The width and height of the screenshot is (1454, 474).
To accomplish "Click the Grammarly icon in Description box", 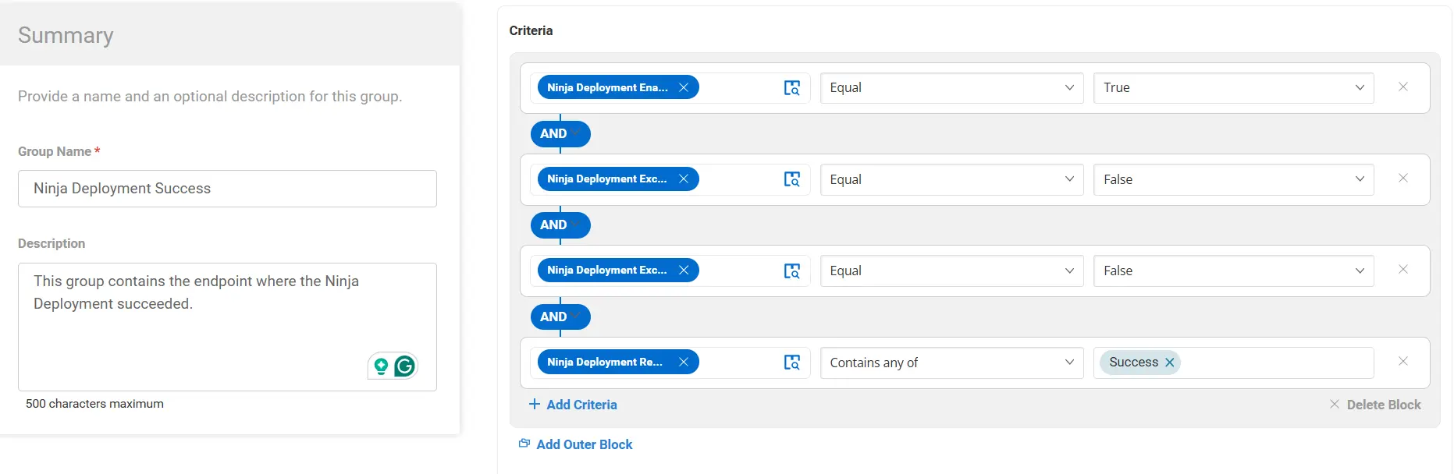I will tap(404, 366).
